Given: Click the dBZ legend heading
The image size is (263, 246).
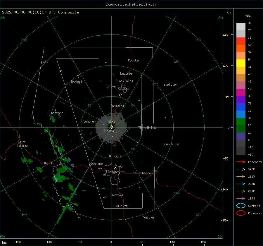Looking at the screenshot, I should [x=248, y=16].
